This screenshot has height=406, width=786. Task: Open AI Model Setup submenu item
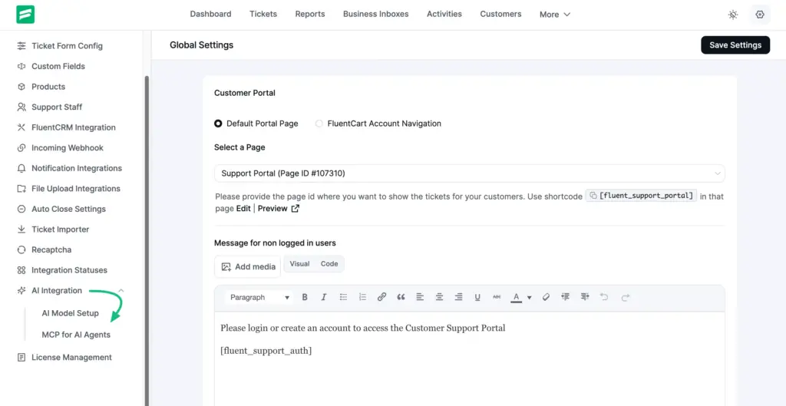pyautogui.click(x=70, y=313)
